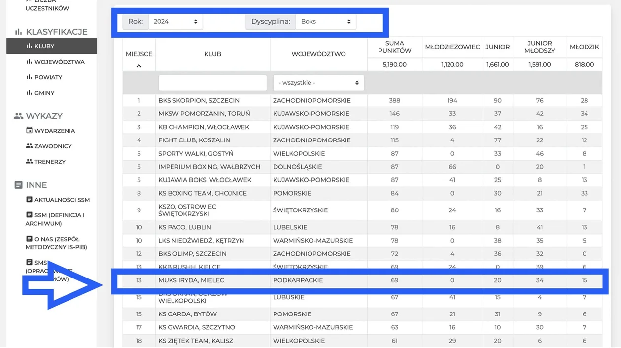Select MKSW Pomorzanin, Toruń row
The image size is (621, 348).
pos(362,114)
